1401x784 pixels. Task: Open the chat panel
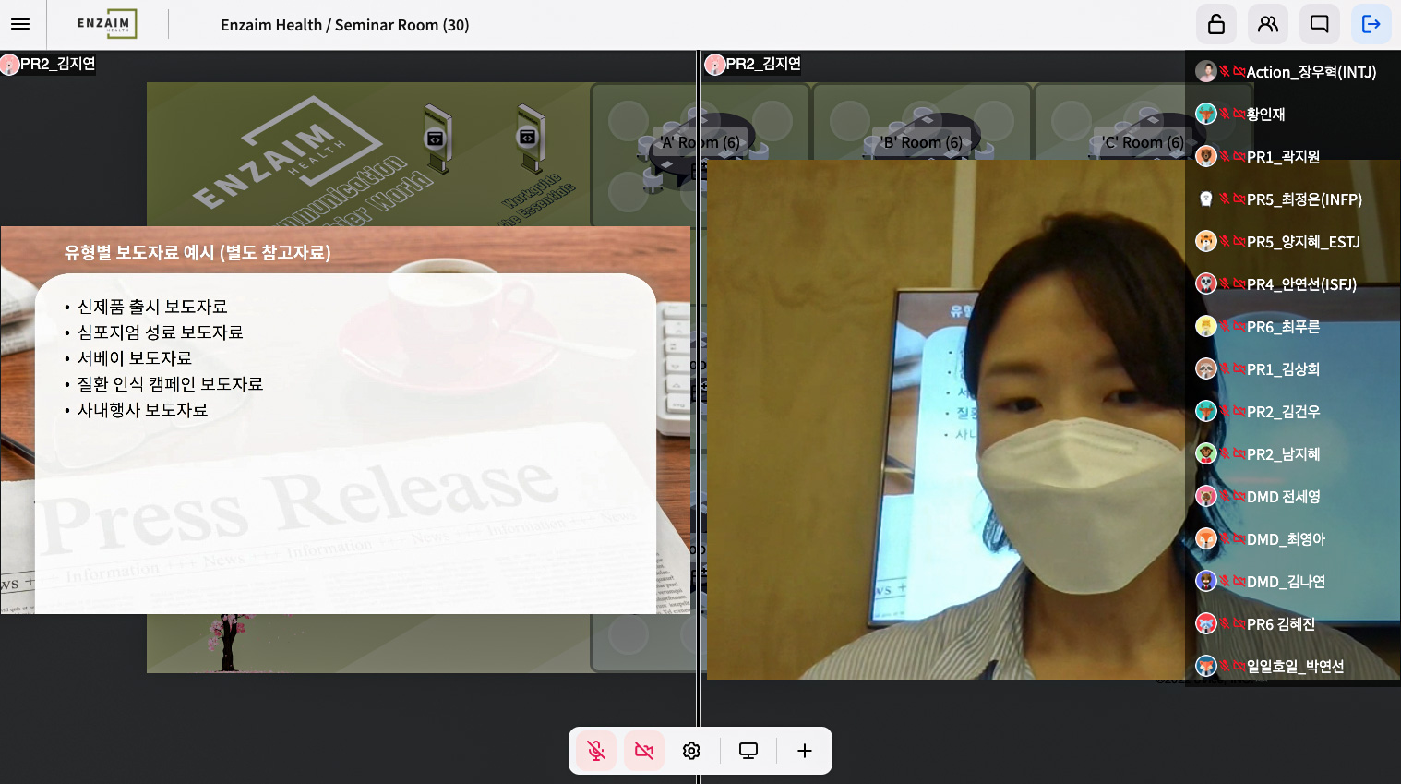click(x=1320, y=24)
